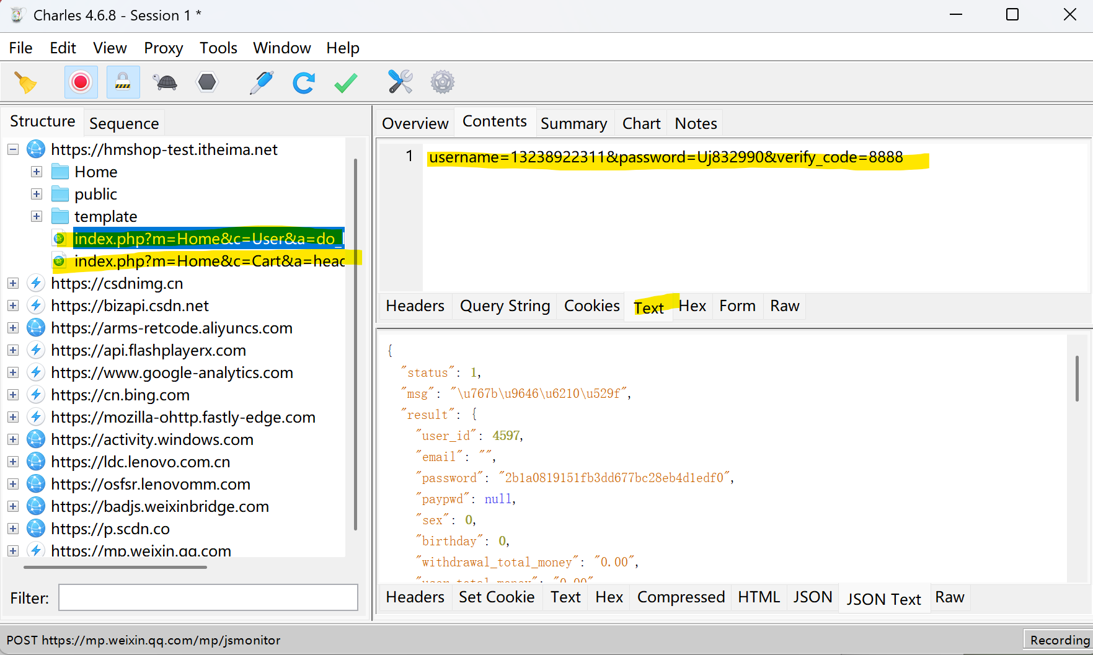The height and width of the screenshot is (655, 1093).
Task: Click the template folder icon
Action: pos(60,216)
